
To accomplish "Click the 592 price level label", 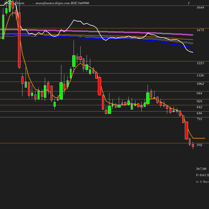I will [x=199, y=145].
